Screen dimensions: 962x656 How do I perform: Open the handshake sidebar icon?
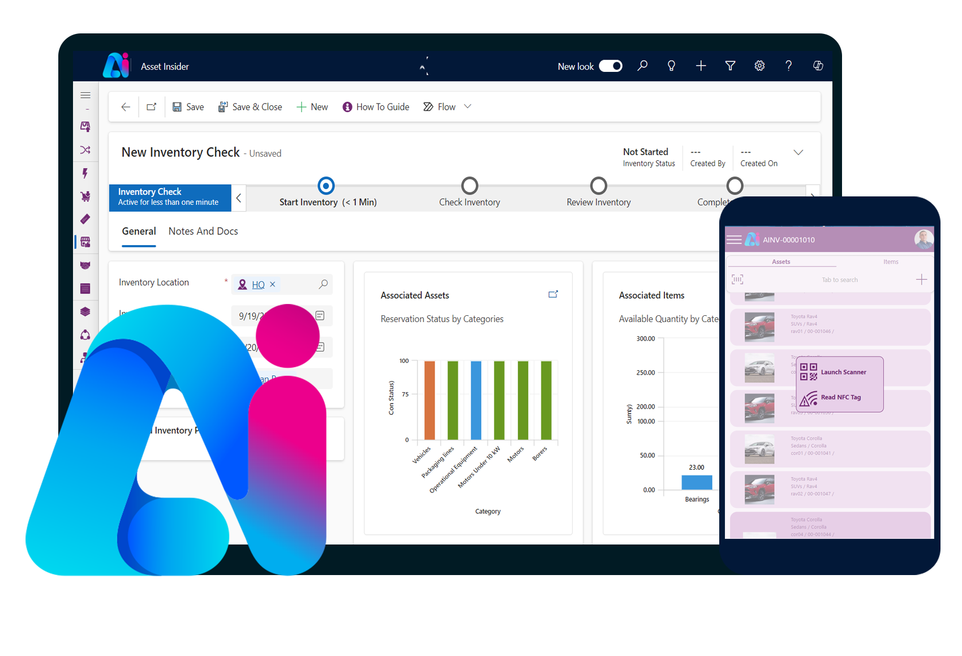click(85, 265)
